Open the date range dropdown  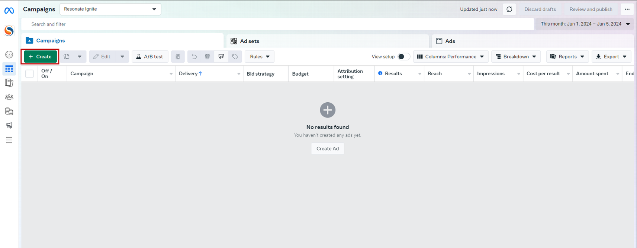point(585,24)
